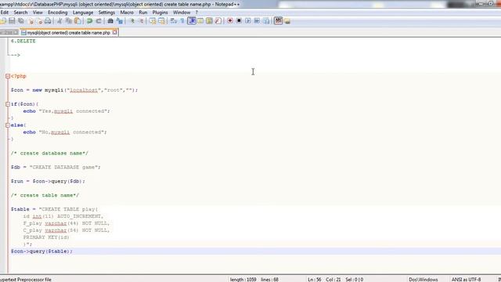Click the last toolbar icon after ABC
This screenshot has height=282, width=501.
[x=287, y=21]
